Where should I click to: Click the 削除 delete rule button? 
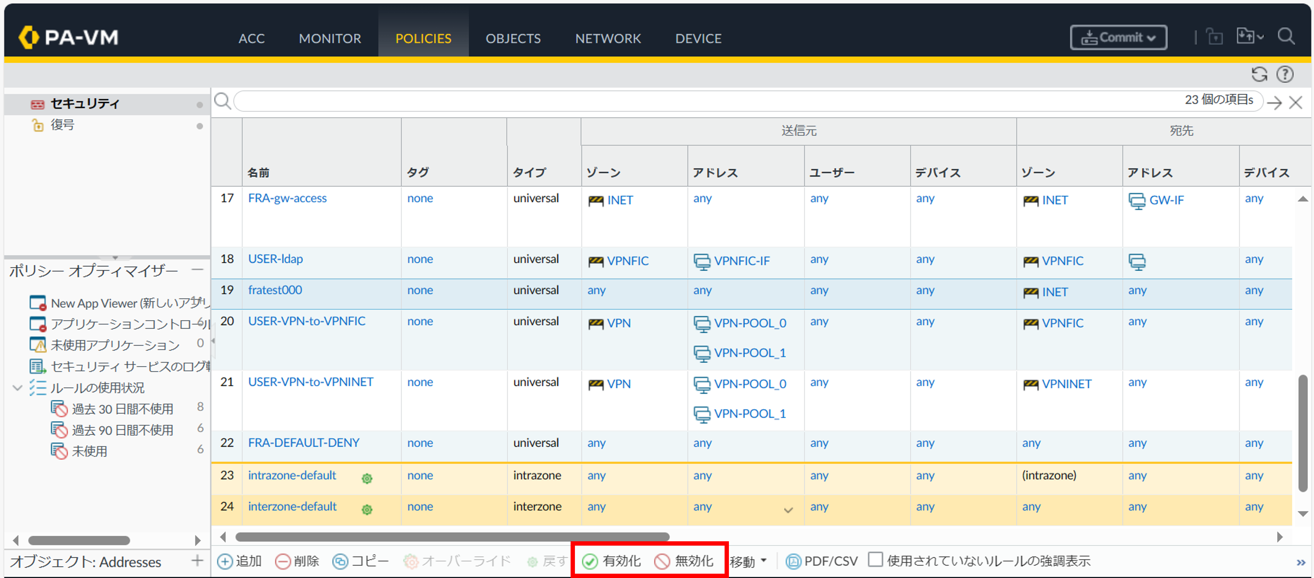297,561
